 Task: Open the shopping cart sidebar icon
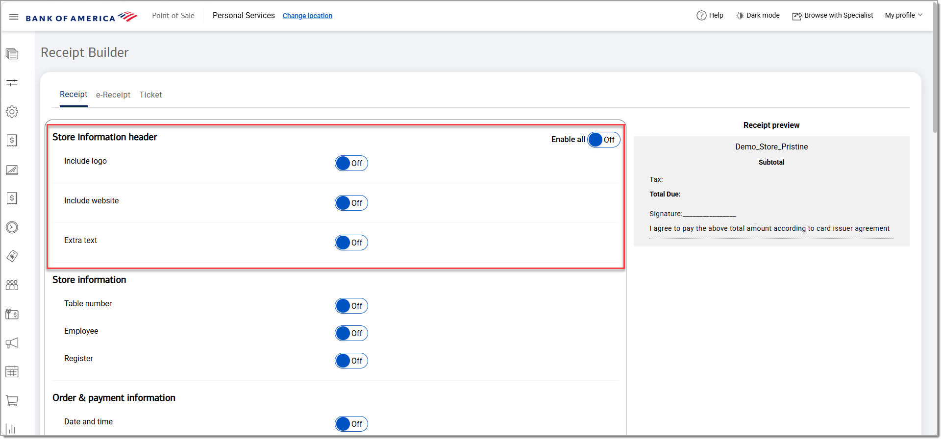click(x=12, y=401)
